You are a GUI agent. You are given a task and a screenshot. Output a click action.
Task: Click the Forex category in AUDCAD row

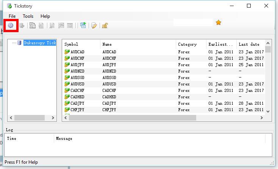(x=184, y=52)
